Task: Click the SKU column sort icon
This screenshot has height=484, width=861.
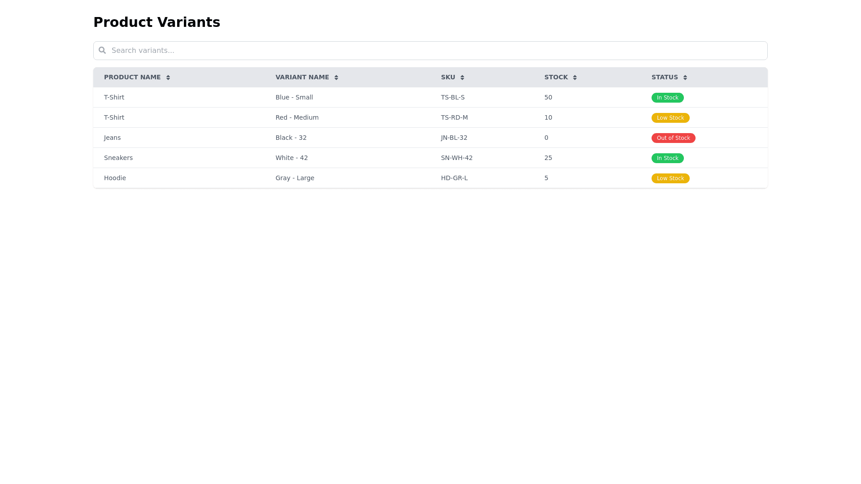Action: tap(462, 78)
